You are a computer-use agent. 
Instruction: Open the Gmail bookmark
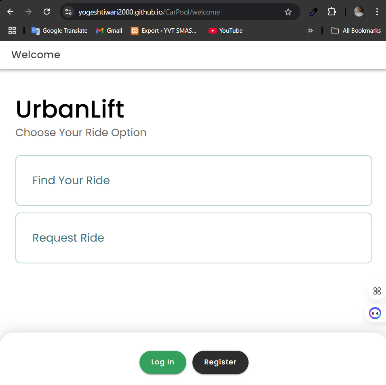109,31
